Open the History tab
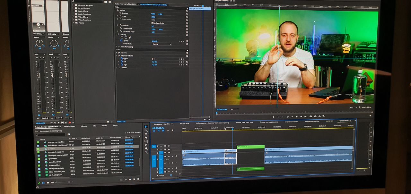 point(116,125)
